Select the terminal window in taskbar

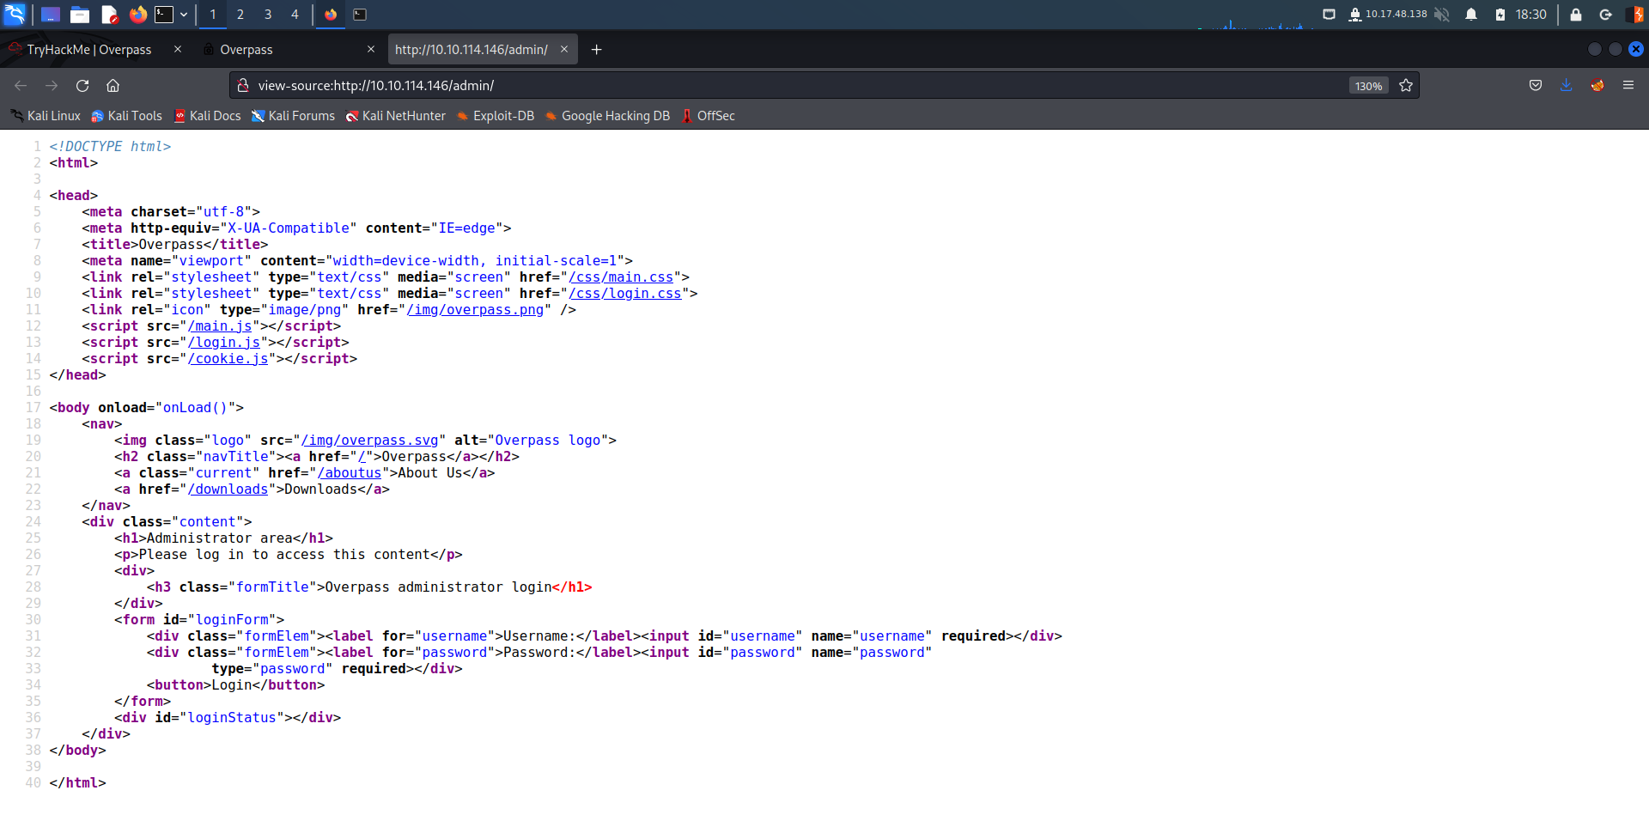[x=360, y=15]
